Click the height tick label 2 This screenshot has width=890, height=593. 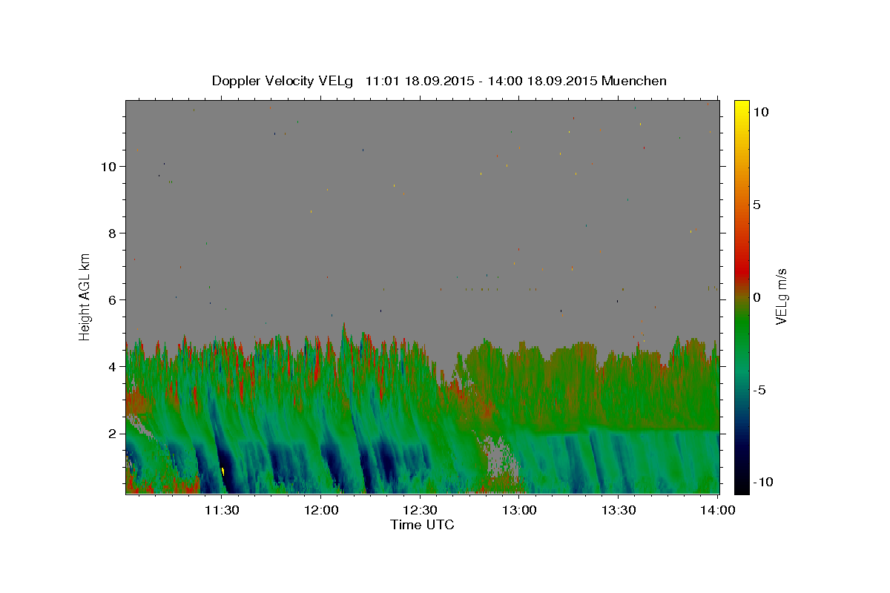pyautogui.click(x=113, y=434)
